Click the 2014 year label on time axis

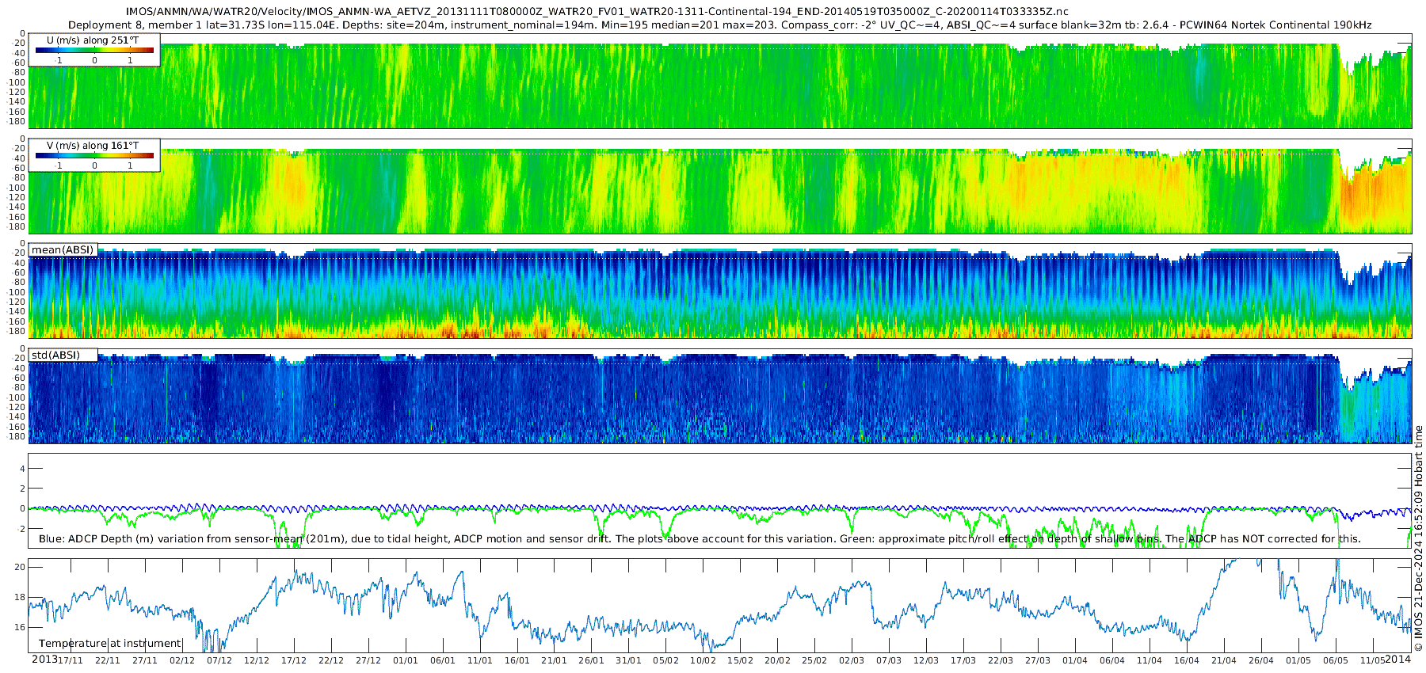[x=1397, y=660]
